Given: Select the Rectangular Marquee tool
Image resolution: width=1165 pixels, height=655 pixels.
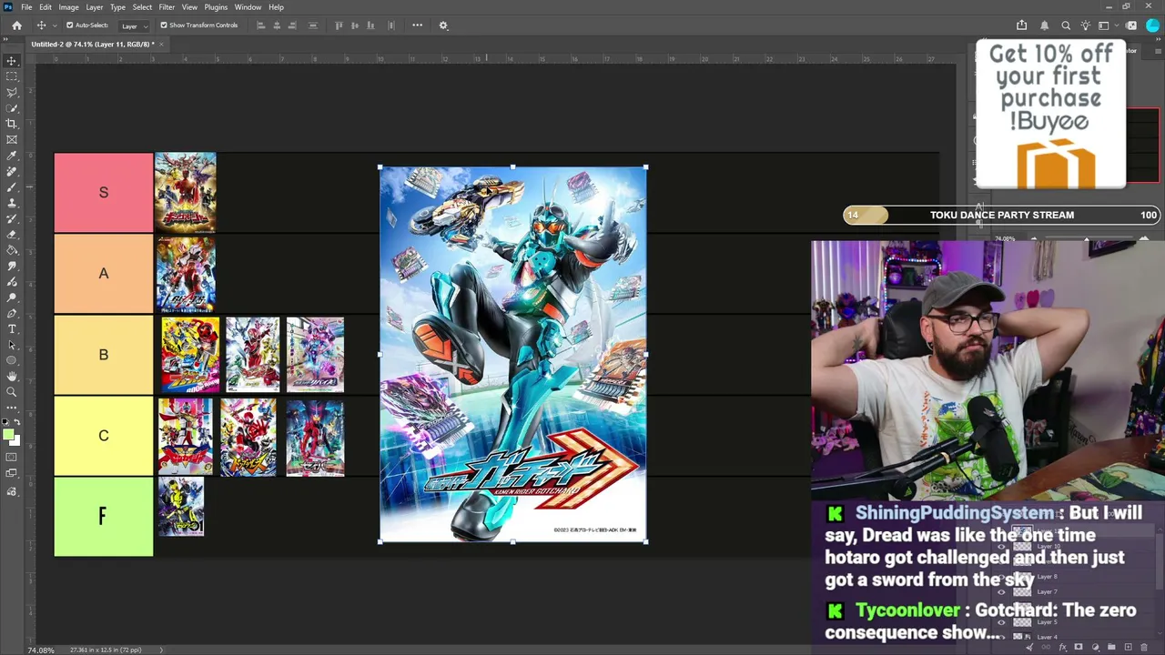Looking at the screenshot, I should point(12,76).
